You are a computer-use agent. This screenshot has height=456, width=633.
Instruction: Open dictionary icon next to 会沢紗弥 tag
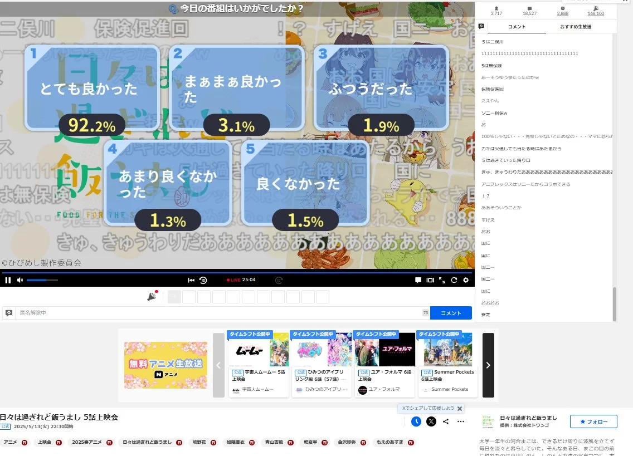[363, 443]
